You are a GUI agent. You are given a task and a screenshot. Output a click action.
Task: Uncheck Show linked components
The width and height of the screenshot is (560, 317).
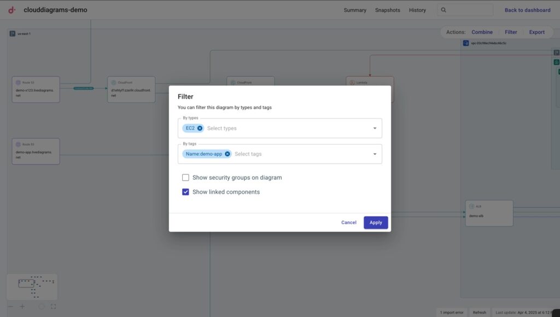click(186, 192)
